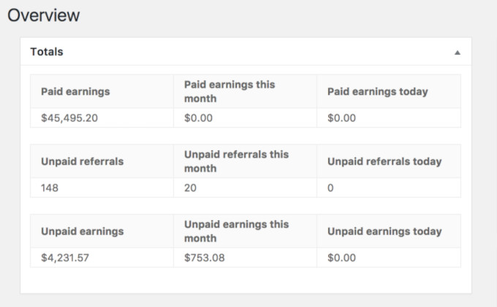Image resolution: width=497 pixels, height=307 pixels.
Task: Click the 148 unpaid referrals value
Action: coord(50,187)
